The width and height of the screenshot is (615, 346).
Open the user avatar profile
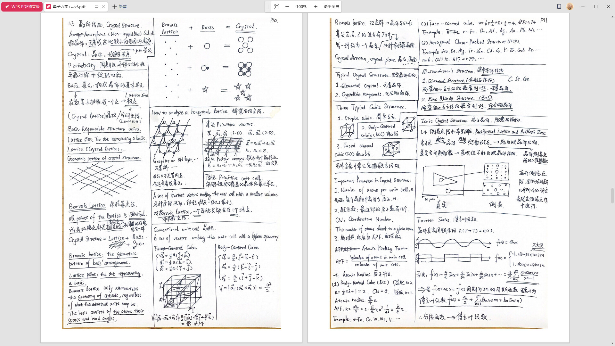coord(570,7)
